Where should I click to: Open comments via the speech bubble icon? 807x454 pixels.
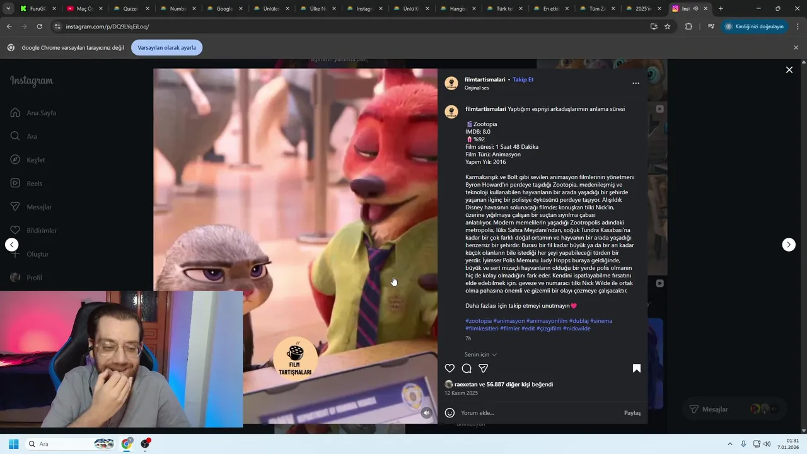pyautogui.click(x=467, y=368)
